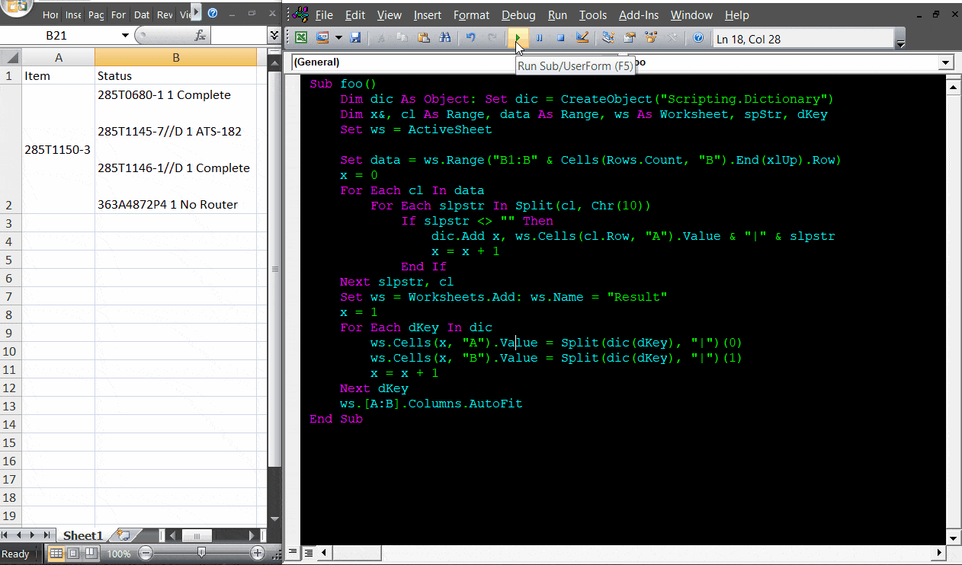962x565 pixels.
Task: Open the Properties Window icon
Action: click(x=630, y=37)
